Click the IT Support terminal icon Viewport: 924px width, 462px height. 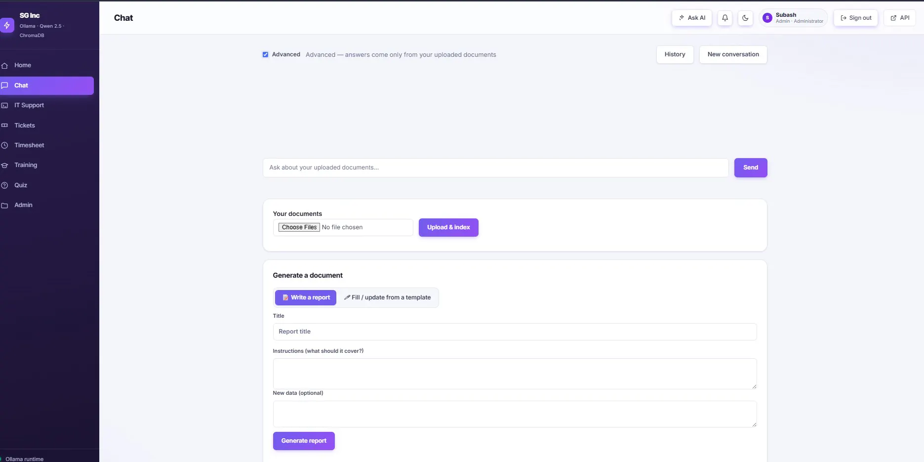pos(4,105)
